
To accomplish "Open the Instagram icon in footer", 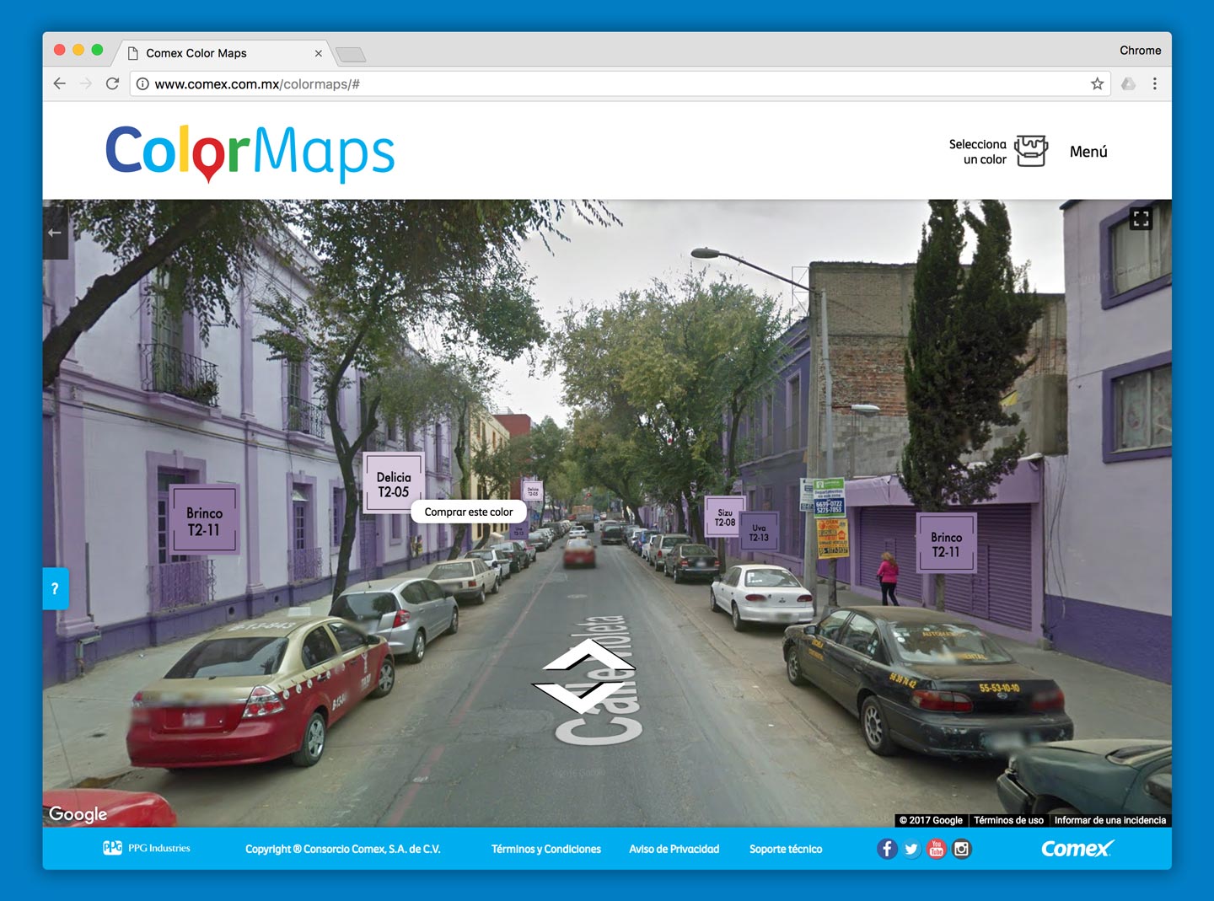I will [x=962, y=849].
